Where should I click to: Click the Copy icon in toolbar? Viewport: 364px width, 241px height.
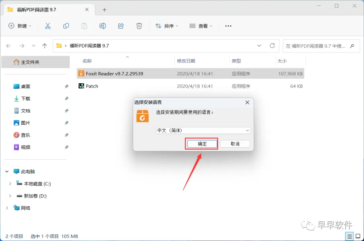66,26
